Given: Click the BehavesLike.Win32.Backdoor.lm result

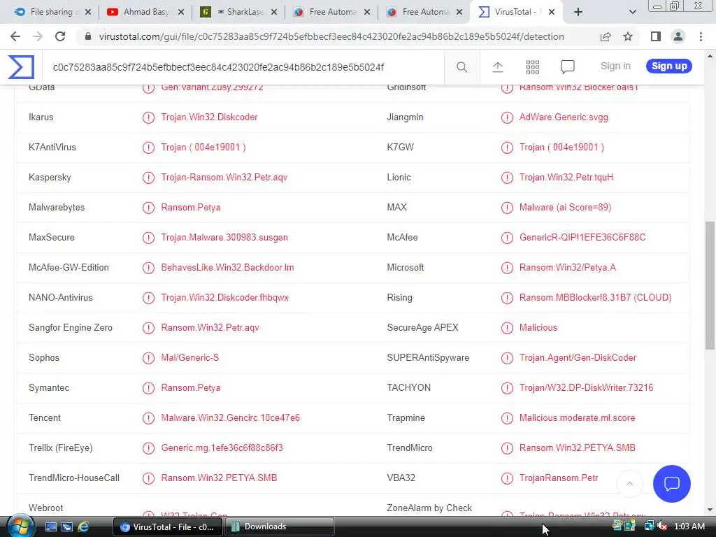Looking at the screenshot, I should (x=227, y=268).
